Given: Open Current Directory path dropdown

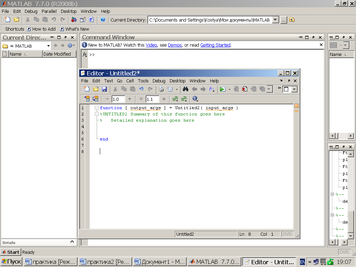Looking at the screenshot, I should click(x=275, y=20).
